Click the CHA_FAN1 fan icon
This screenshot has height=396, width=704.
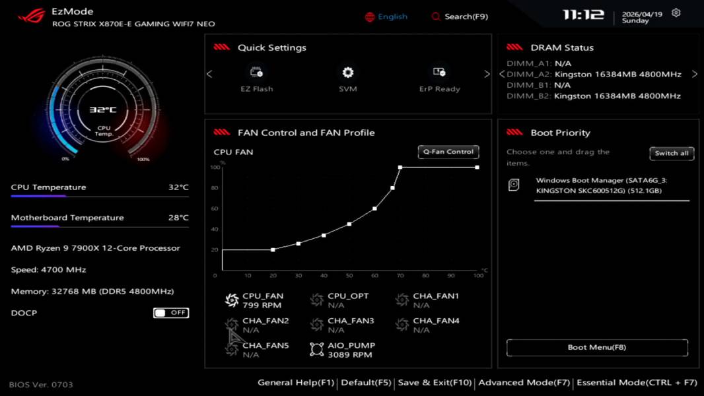pos(402,300)
